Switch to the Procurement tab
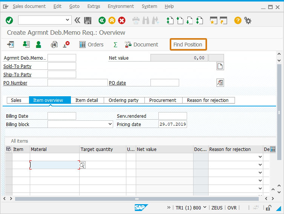284x214 pixels. pyautogui.click(x=163, y=100)
